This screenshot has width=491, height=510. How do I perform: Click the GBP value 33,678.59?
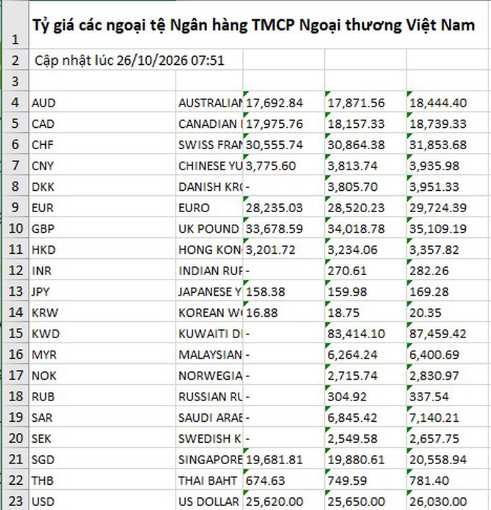point(283,228)
